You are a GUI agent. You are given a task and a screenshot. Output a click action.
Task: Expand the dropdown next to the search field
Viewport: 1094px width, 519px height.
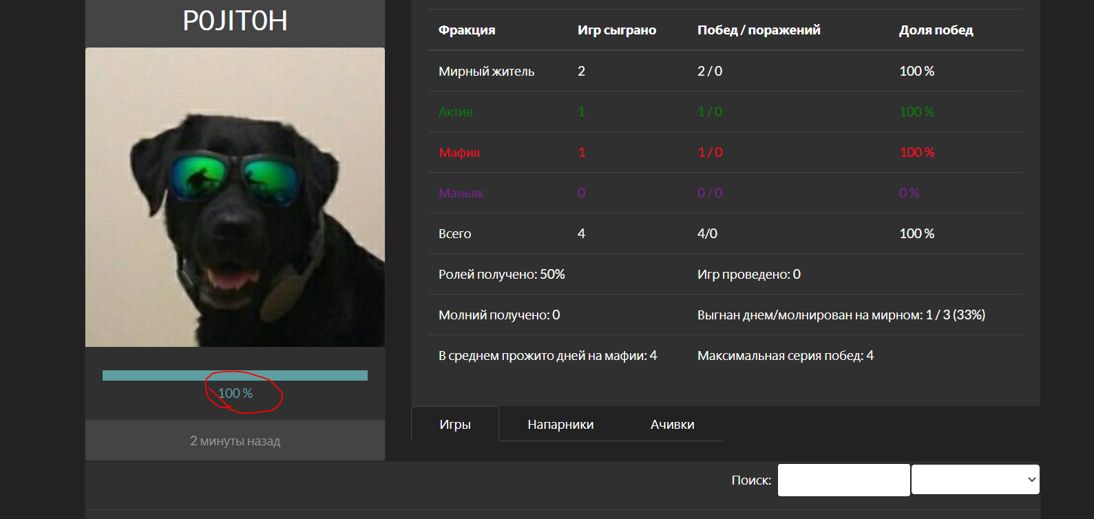click(975, 480)
